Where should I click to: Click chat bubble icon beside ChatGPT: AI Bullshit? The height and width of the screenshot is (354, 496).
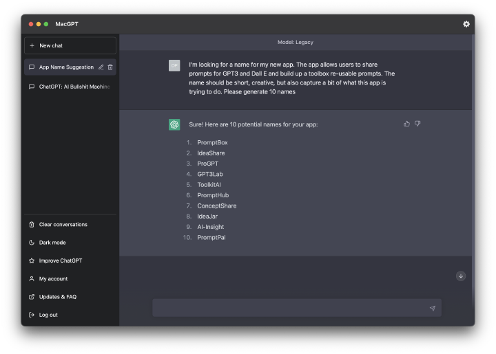pyautogui.click(x=32, y=87)
